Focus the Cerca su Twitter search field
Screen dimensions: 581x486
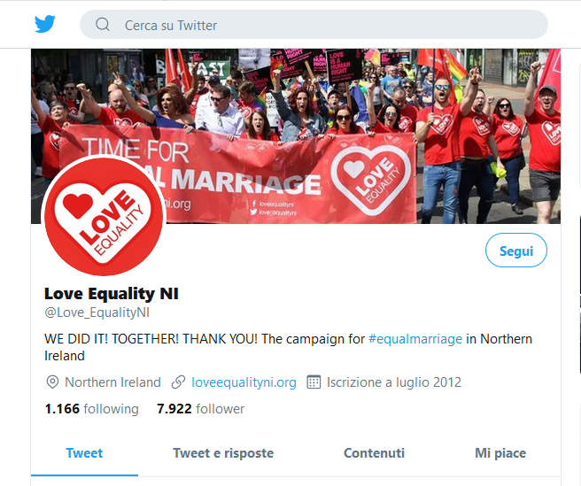[314, 25]
